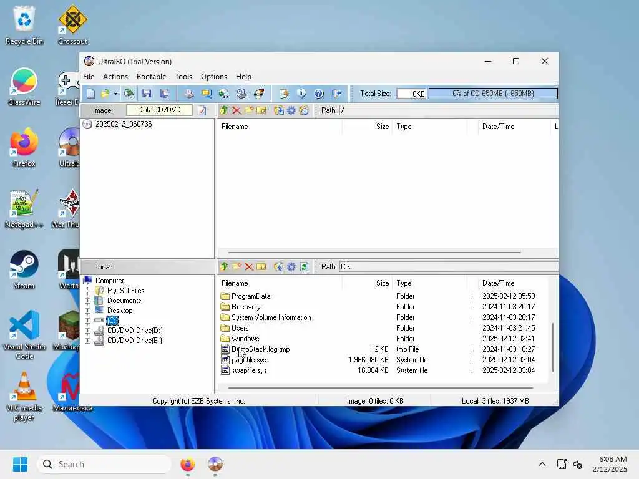639x479 pixels.
Task: Click the Up folder icon in Local toolbar
Action: coord(224,267)
